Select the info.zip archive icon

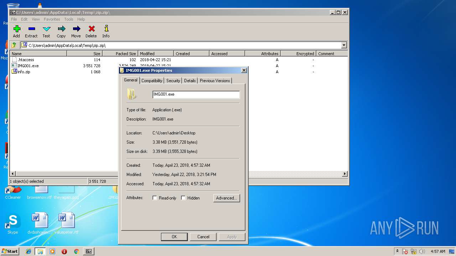(14, 71)
